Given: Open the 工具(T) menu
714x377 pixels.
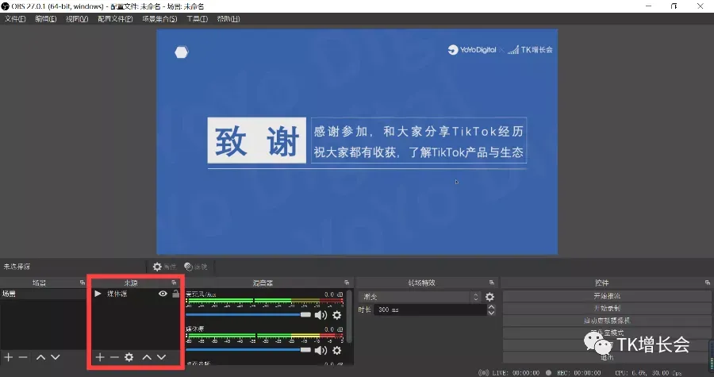Looking at the screenshot, I should pyautogui.click(x=198, y=19).
